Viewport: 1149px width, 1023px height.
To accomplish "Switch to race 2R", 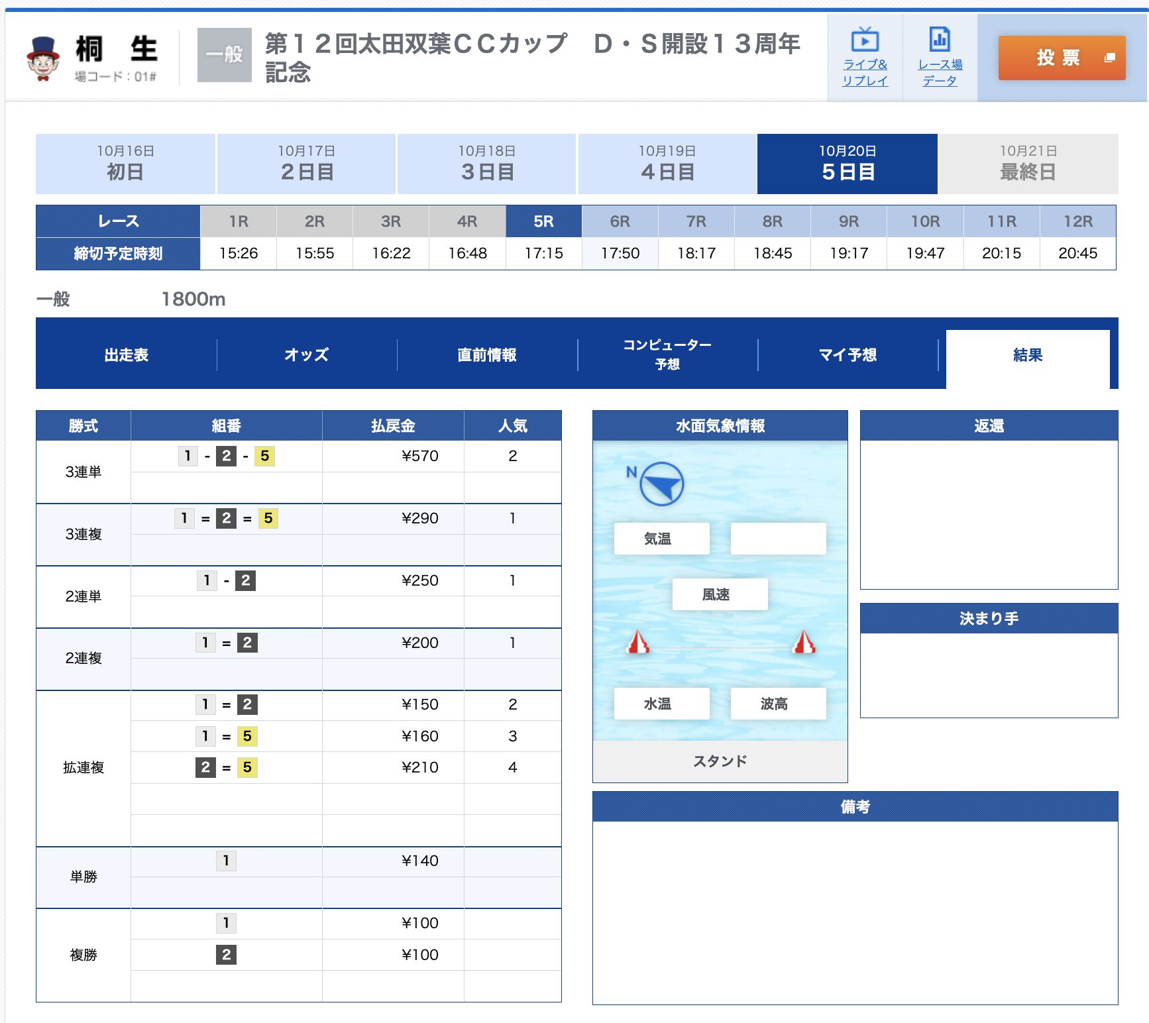I will pos(315,221).
